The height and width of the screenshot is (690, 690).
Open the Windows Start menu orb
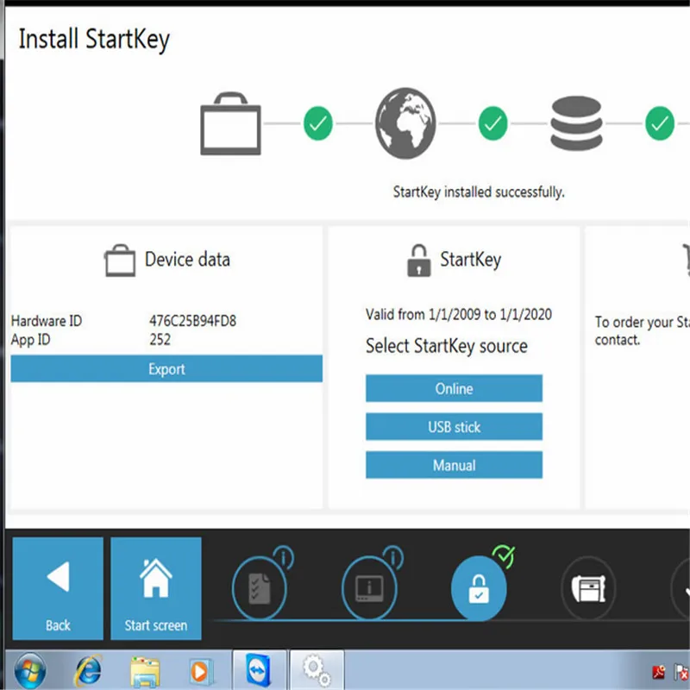30,671
